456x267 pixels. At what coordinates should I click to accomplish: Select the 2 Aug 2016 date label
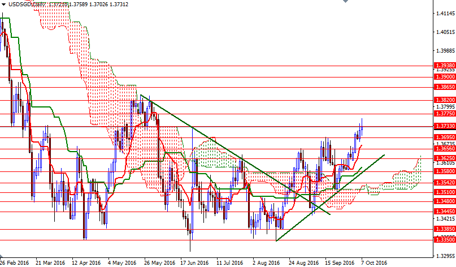266,263
